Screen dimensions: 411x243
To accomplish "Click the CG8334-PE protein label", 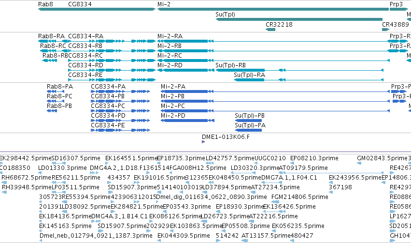I will 108,125.
